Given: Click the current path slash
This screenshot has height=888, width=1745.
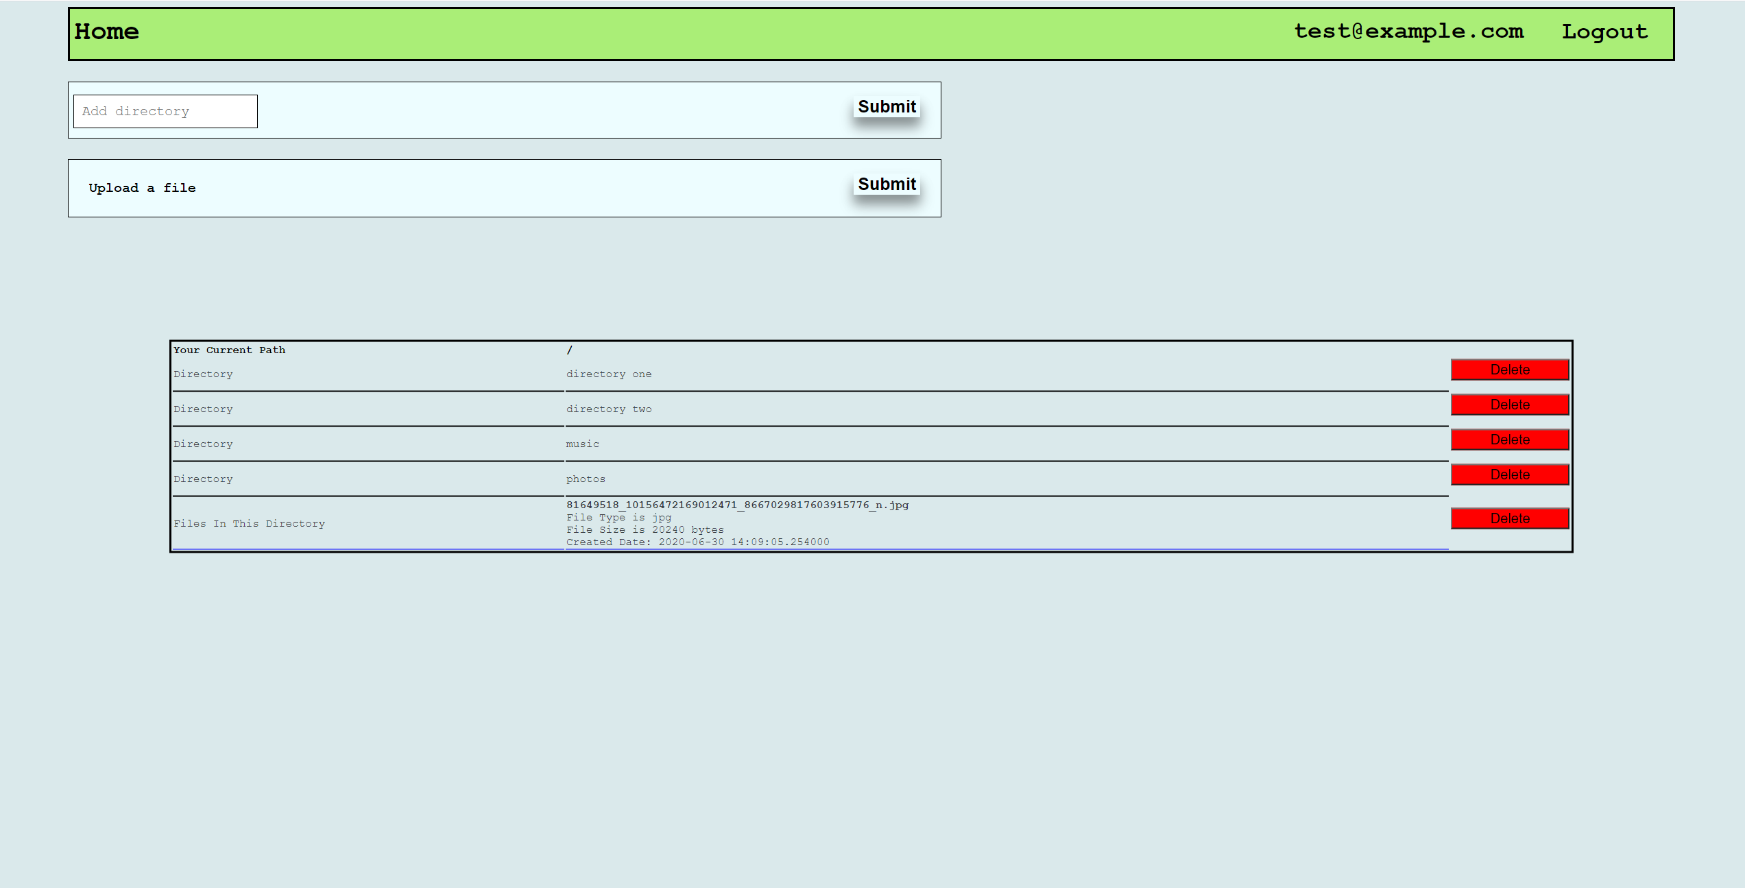Looking at the screenshot, I should [569, 350].
